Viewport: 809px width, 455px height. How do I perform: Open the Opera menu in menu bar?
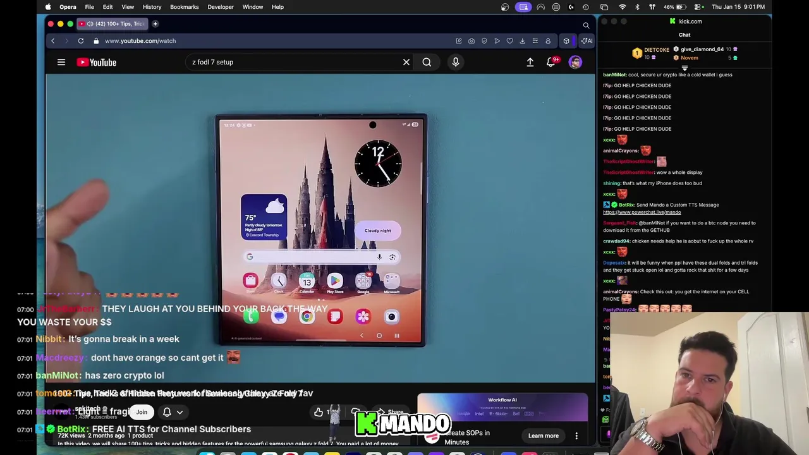click(68, 7)
